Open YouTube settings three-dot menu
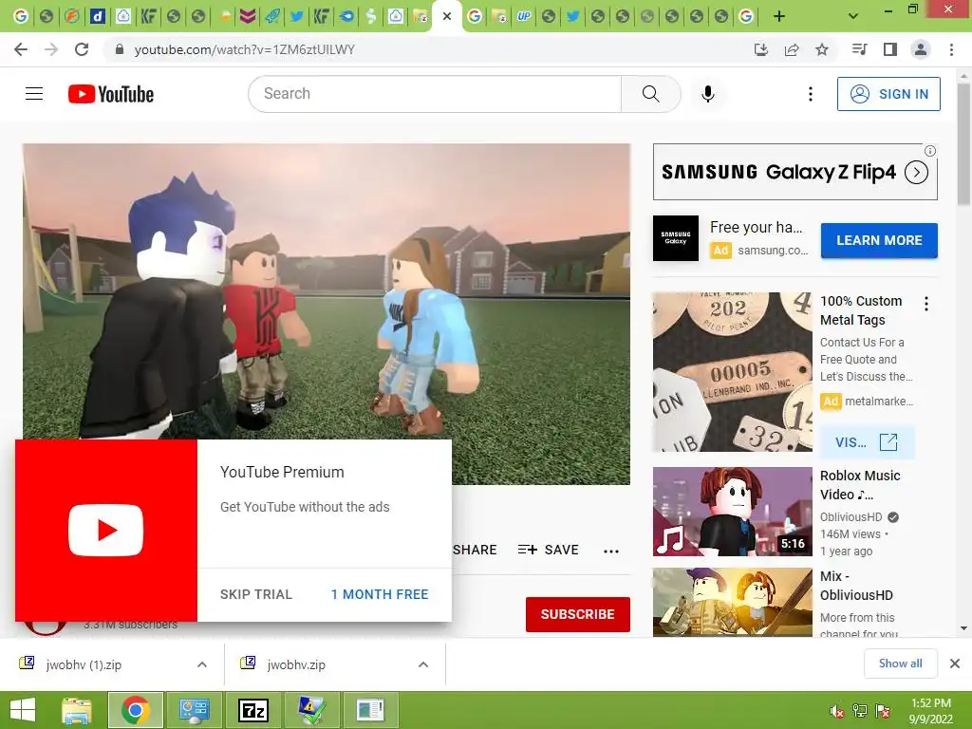This screenshot has width=972, height=729. click(811, 94)
